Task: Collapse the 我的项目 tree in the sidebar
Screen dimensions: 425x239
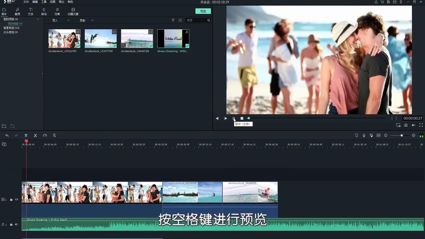Action: (38, 19)
